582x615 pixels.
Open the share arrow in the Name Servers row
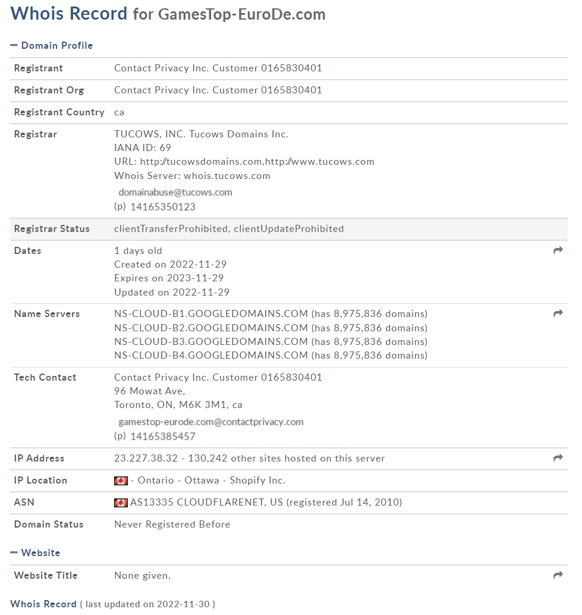(x=558, y=313)
